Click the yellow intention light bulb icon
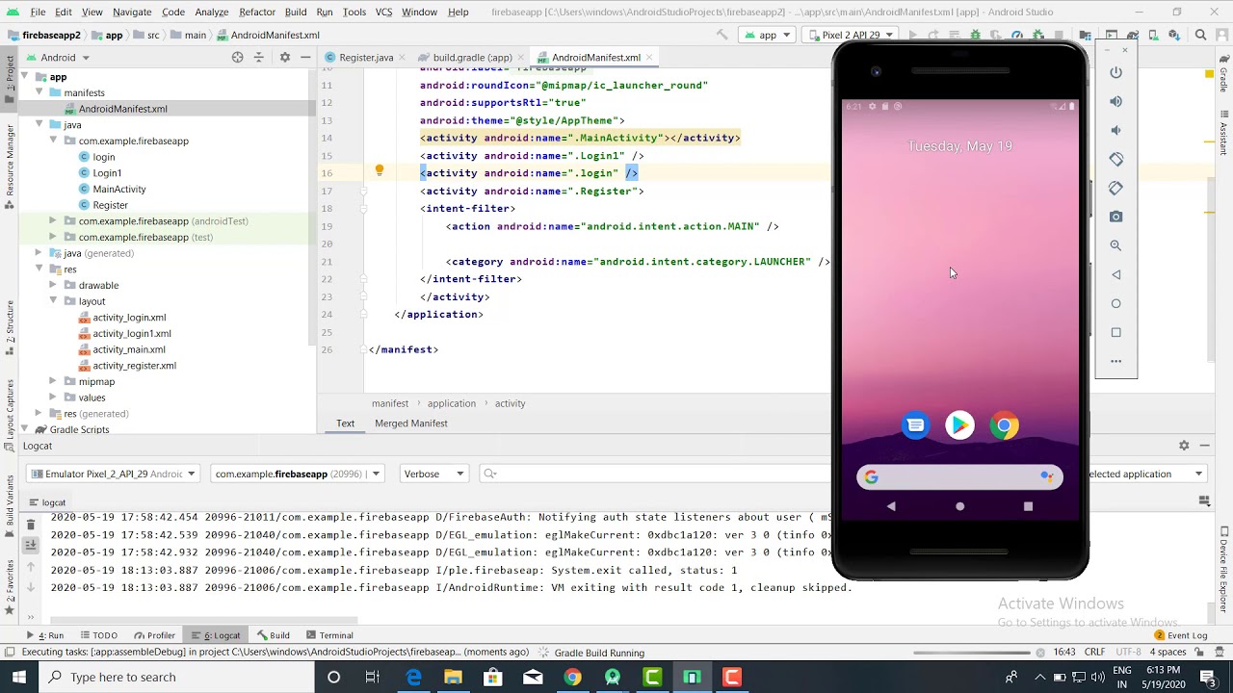Image resolution: width=1233 pixels, height=693 pixels. pyautogui.click(x=380, y=171)
